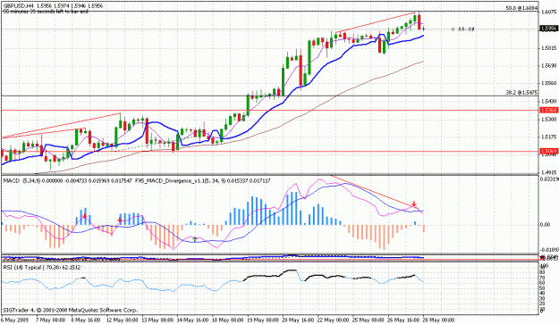Click the red down arrow near 12 May on MACD
Viewport: 559px width, 324px height.
[120, 220]
